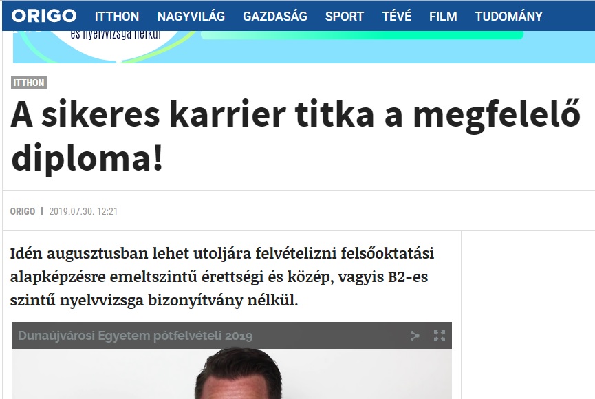Go to the GAZDASÁG section

click(274, 17)
